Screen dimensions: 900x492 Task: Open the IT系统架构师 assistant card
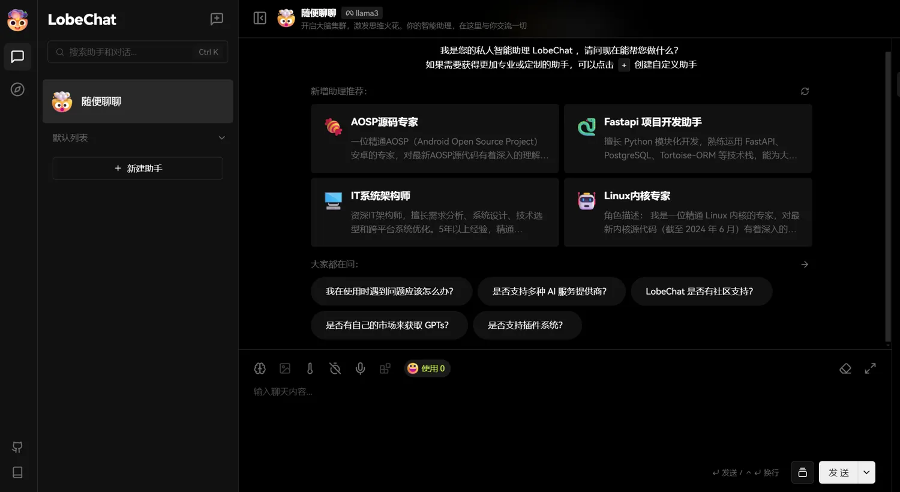(435, 212)
